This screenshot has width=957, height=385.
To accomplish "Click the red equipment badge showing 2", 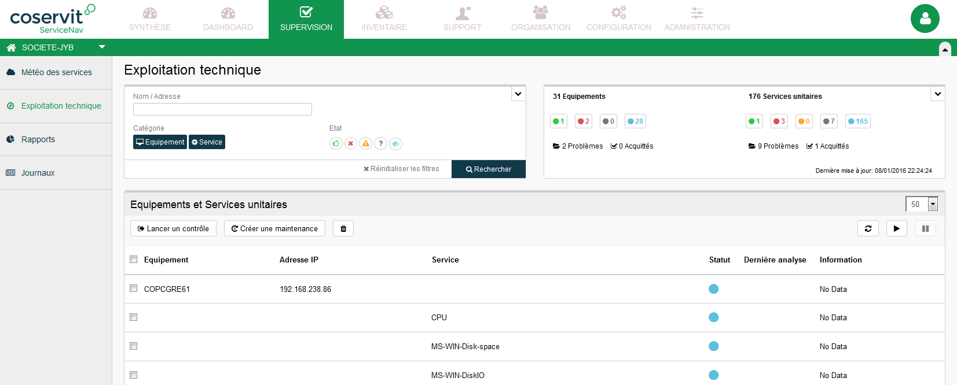I will tap(584, 121).
